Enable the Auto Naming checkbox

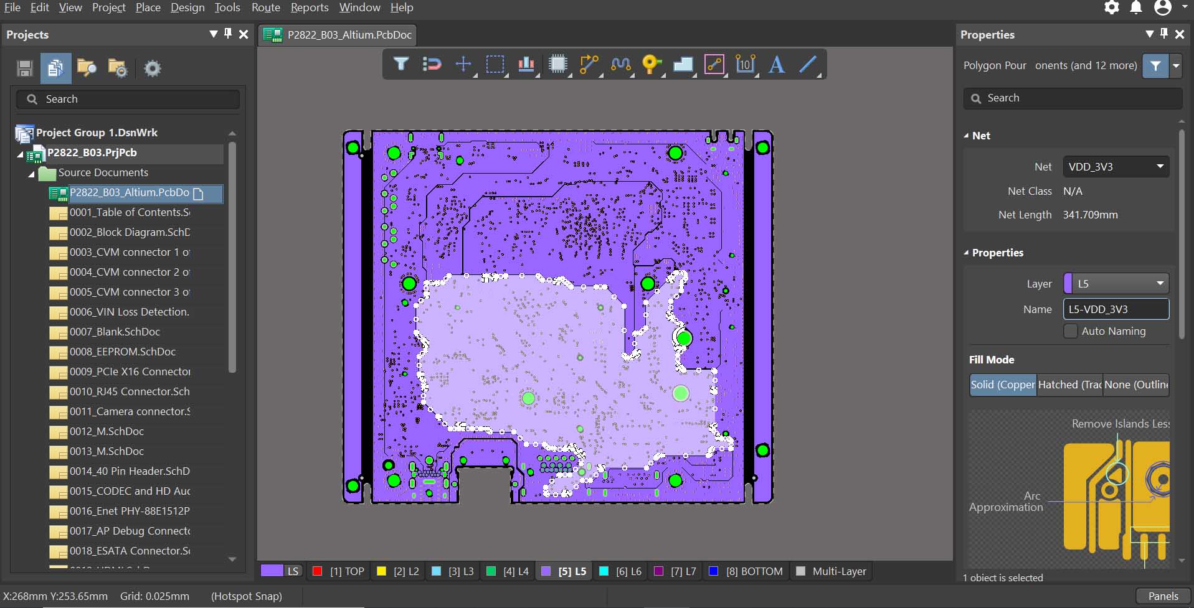click(1070, 331)
